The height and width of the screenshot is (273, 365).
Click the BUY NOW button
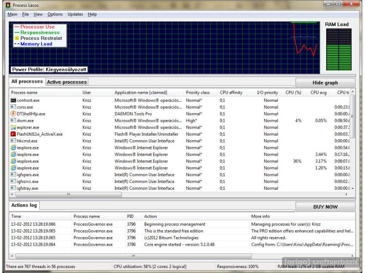[325, 207]
